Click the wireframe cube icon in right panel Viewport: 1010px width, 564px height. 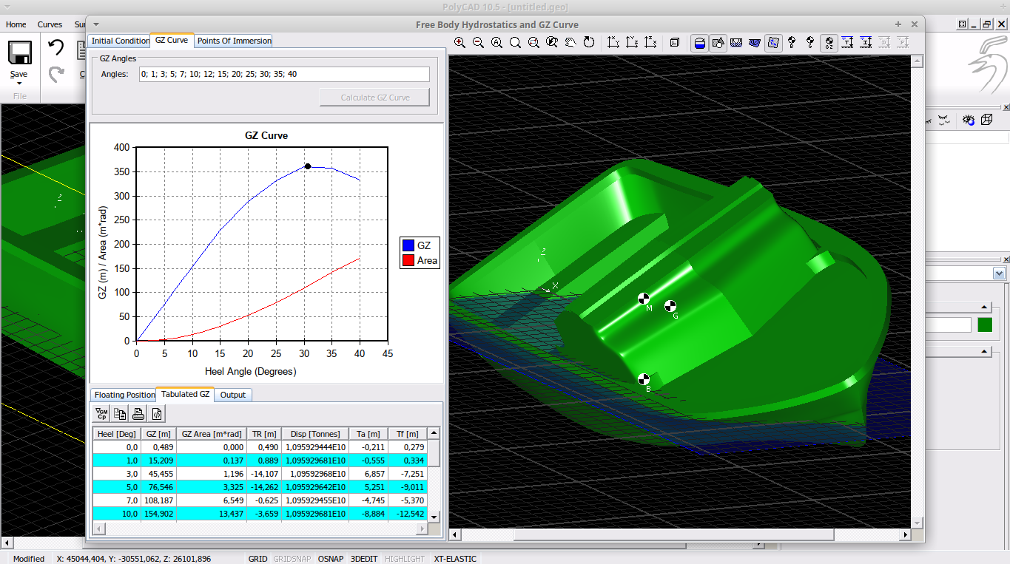click(986, 119)
